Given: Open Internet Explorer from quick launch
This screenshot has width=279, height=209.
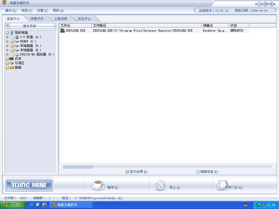Looking at the screenshot, I should pos(32,205).
